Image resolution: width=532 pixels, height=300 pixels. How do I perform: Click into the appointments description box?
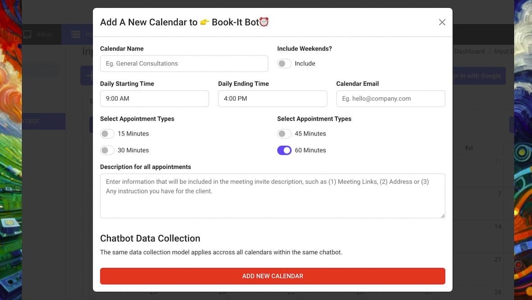(273, 196)
